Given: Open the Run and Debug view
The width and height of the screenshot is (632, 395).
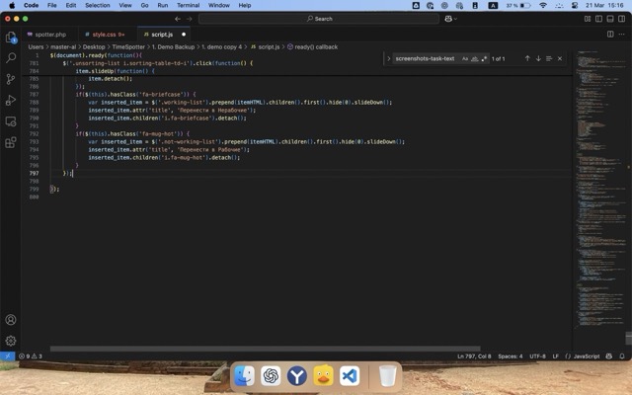Looking at the screenshot, I should 11,100.
